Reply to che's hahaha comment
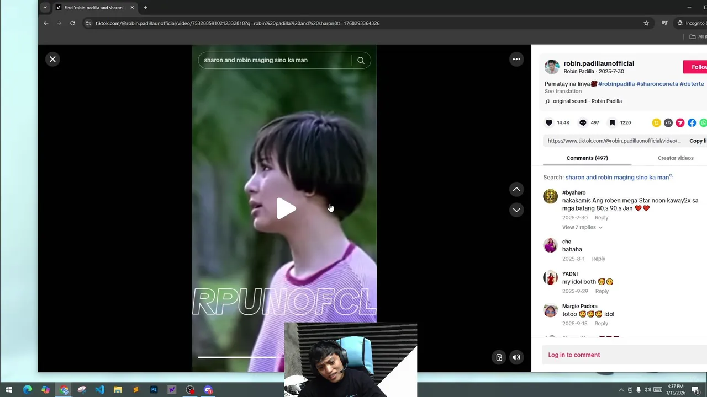 tap(599, 259)
